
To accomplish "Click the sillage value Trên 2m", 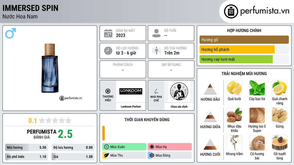I will [x=172, y=53].
